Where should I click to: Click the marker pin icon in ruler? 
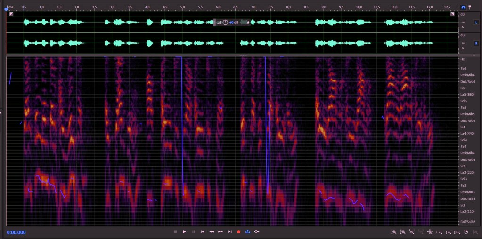point(469,7)
